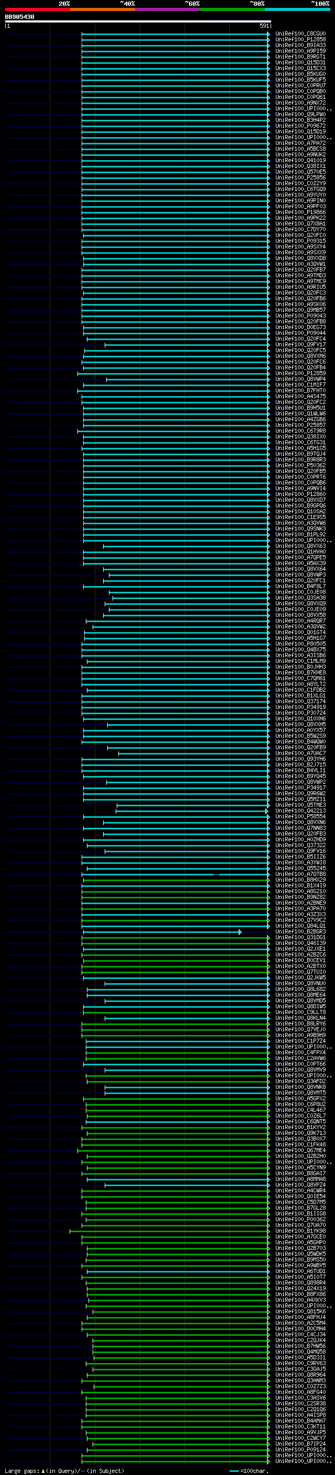Select hit UniRef100_Q898R4
This screenshot has width=335, height=1475.
300,1283
